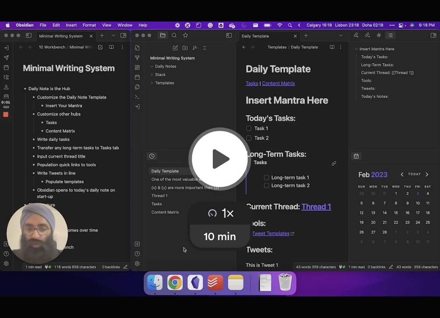The image size is (440, 318).
Task: Click the paper plane icon in left ribbon
Action: pyautogui.click(x=6, y=58)
